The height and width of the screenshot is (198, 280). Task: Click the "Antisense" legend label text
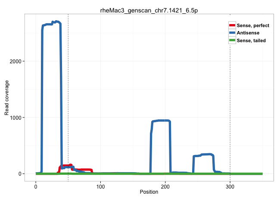point(248,33)
